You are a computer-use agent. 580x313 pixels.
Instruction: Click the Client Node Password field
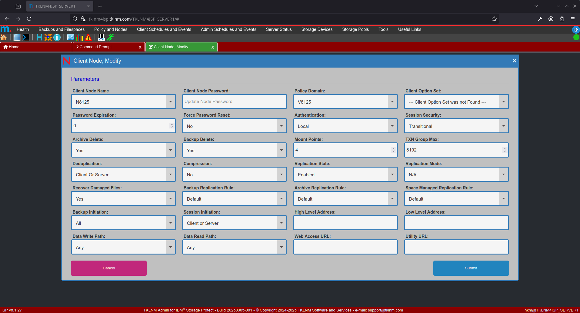tap(234, 102)
